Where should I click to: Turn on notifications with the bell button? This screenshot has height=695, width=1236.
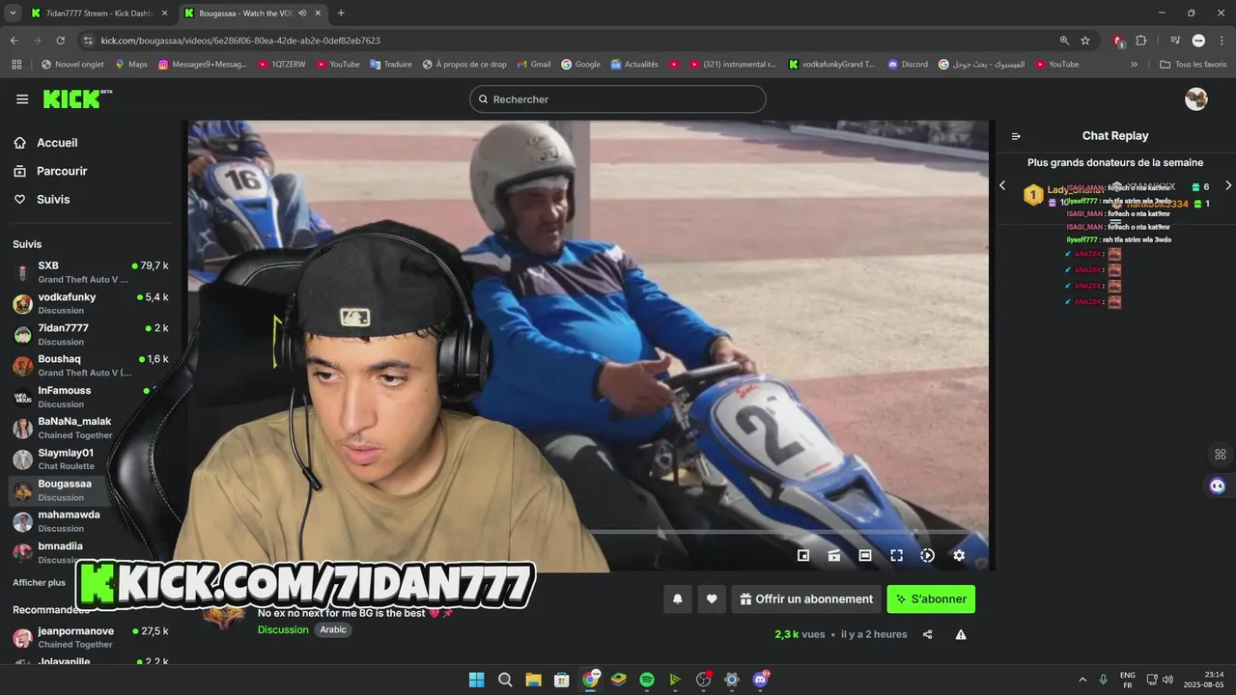(678, 599)
